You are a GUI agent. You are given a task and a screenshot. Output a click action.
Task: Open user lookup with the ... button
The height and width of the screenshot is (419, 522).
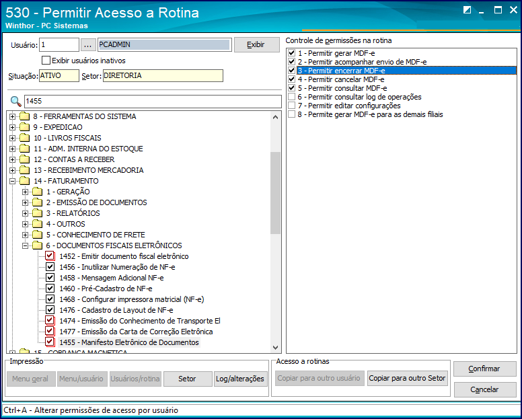pos(88,44)
